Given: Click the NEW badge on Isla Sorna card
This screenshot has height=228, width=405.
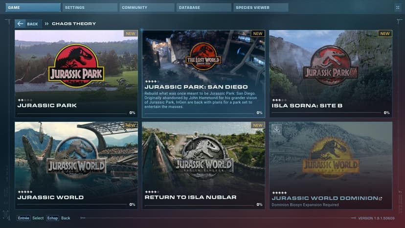Looking at the screenshot, I should coord(385,34).
